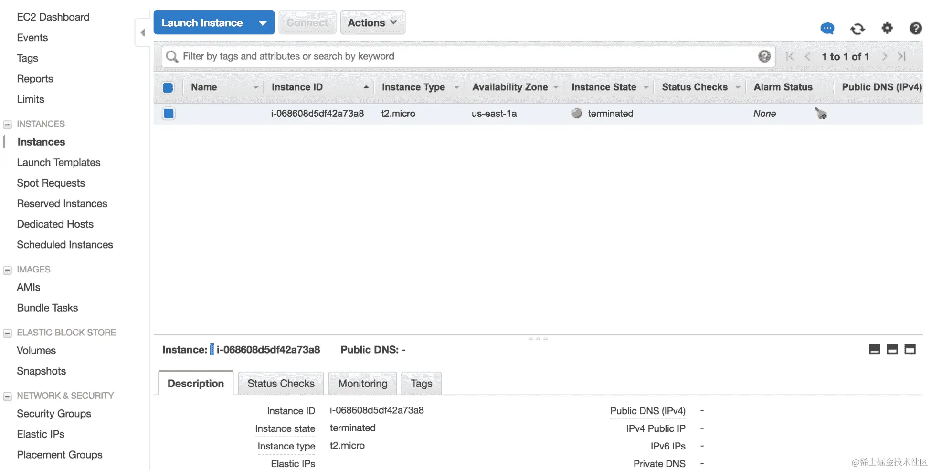The height and width of the screenshot is (470, 931).
Task: Open Reserved Instances in sidebar
Action: (x=62, y=203)
